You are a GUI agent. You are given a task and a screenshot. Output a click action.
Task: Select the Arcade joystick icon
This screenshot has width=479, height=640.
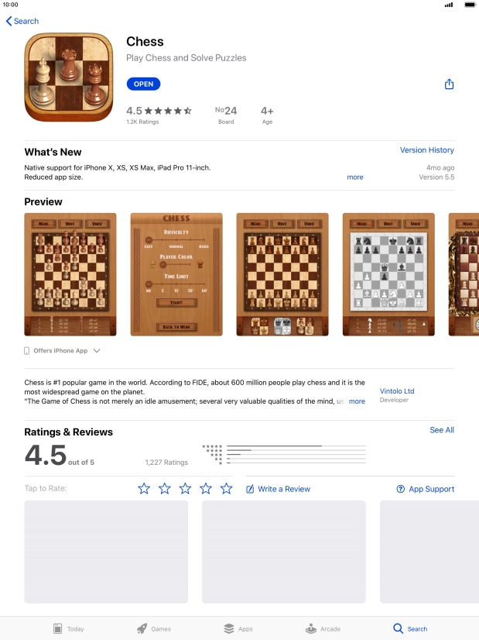(x=310, y=628)
